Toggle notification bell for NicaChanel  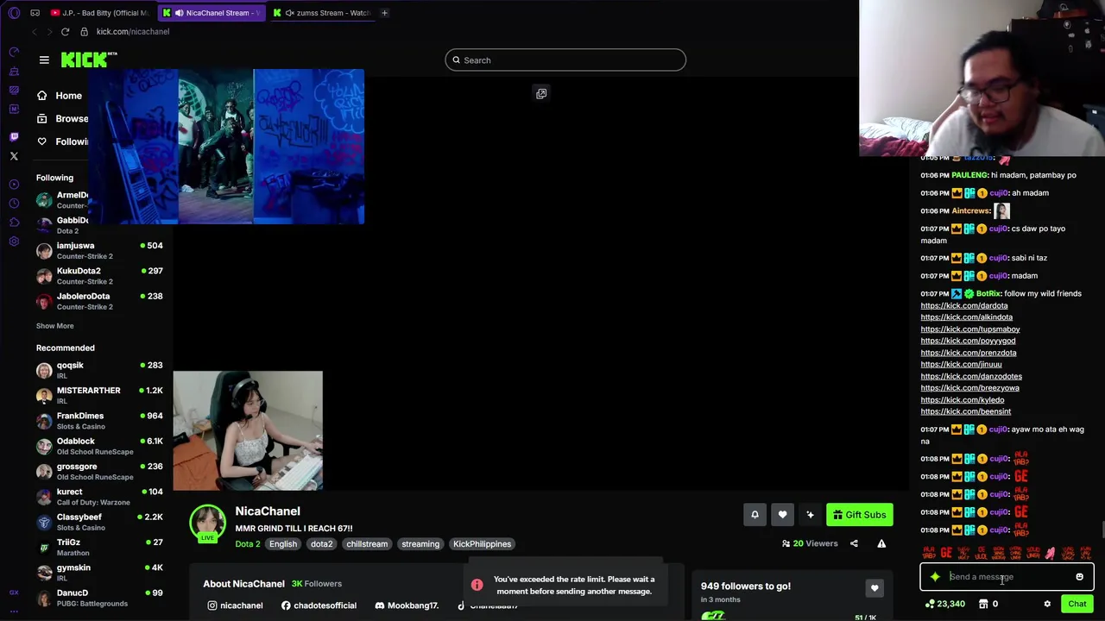pos(755,515)
